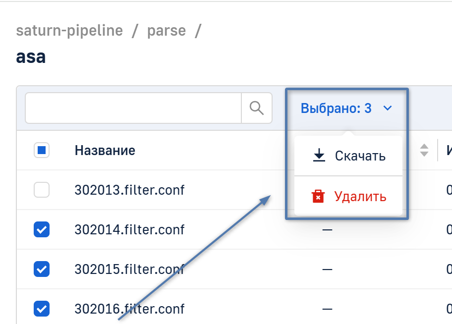Viewport: 452px width, 324px height.
Task: Deselect the 302015.filter.conf checkbox
Action: [42, 269]
